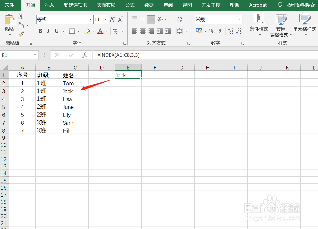The width and height of the screenshot is (318, 229).
Task: Click the formula bar confirm checkmark
Action: point(71,55)
